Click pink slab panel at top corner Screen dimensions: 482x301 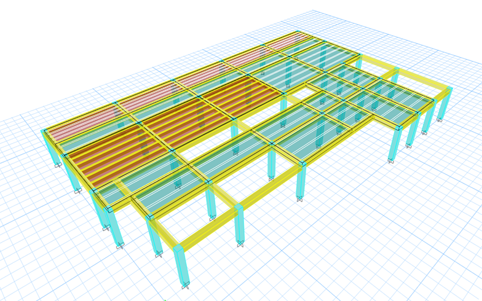[x=288, y=41]
